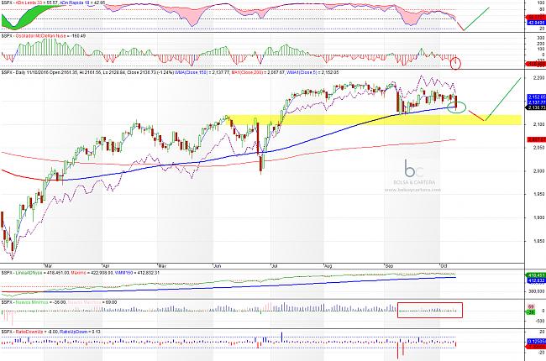Click the 2,152.65 price tag on right axis
The height and width of the screenshot is (361, 546).
(534, 97)
